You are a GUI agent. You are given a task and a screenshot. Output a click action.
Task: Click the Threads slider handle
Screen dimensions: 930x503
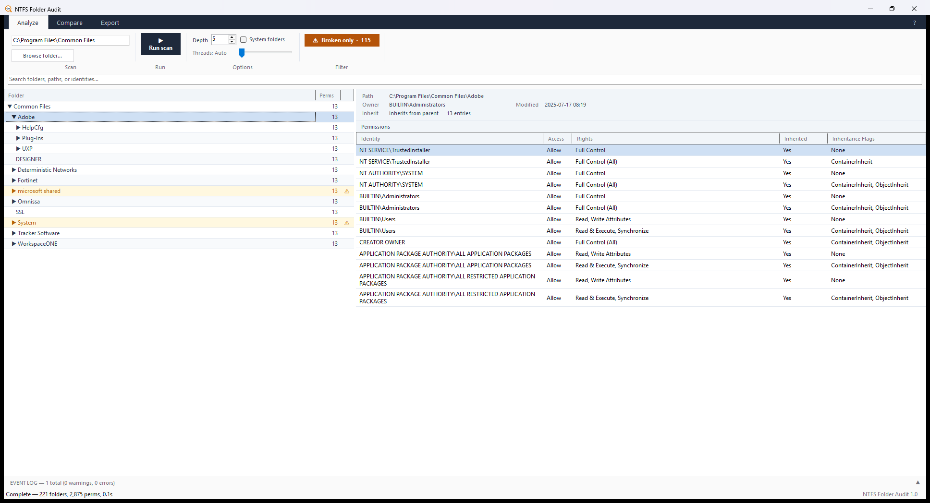point(242,52)
